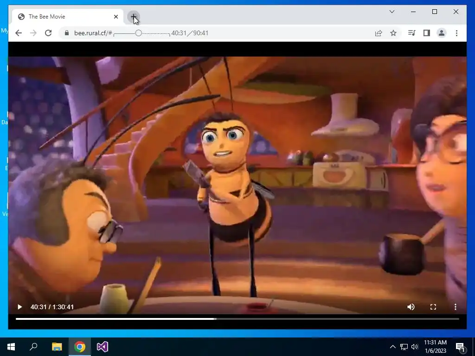Open Chrome profile avatar menu
The image size is (475, 356).
[x=442, y=33]
